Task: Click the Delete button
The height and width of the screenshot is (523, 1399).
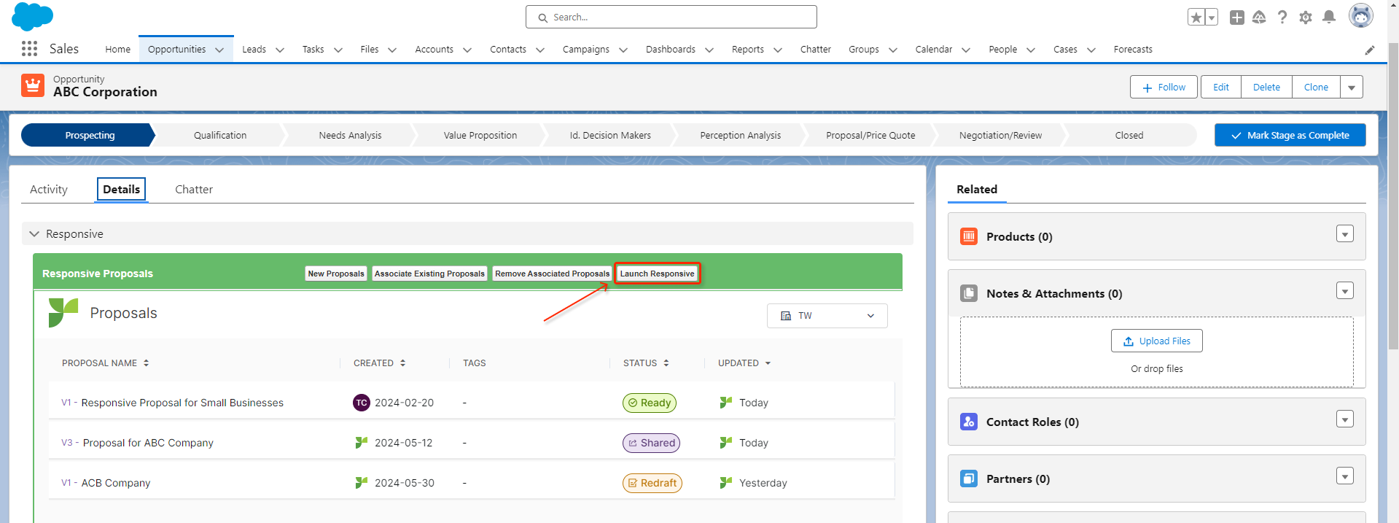Action: (1266, 87)
